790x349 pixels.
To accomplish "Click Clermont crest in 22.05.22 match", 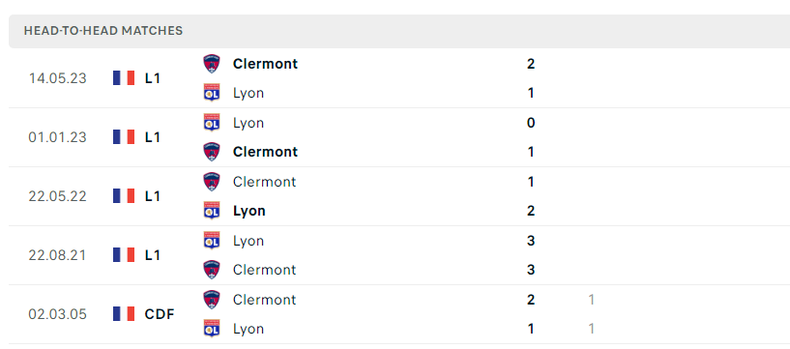I will coord(212,182).
